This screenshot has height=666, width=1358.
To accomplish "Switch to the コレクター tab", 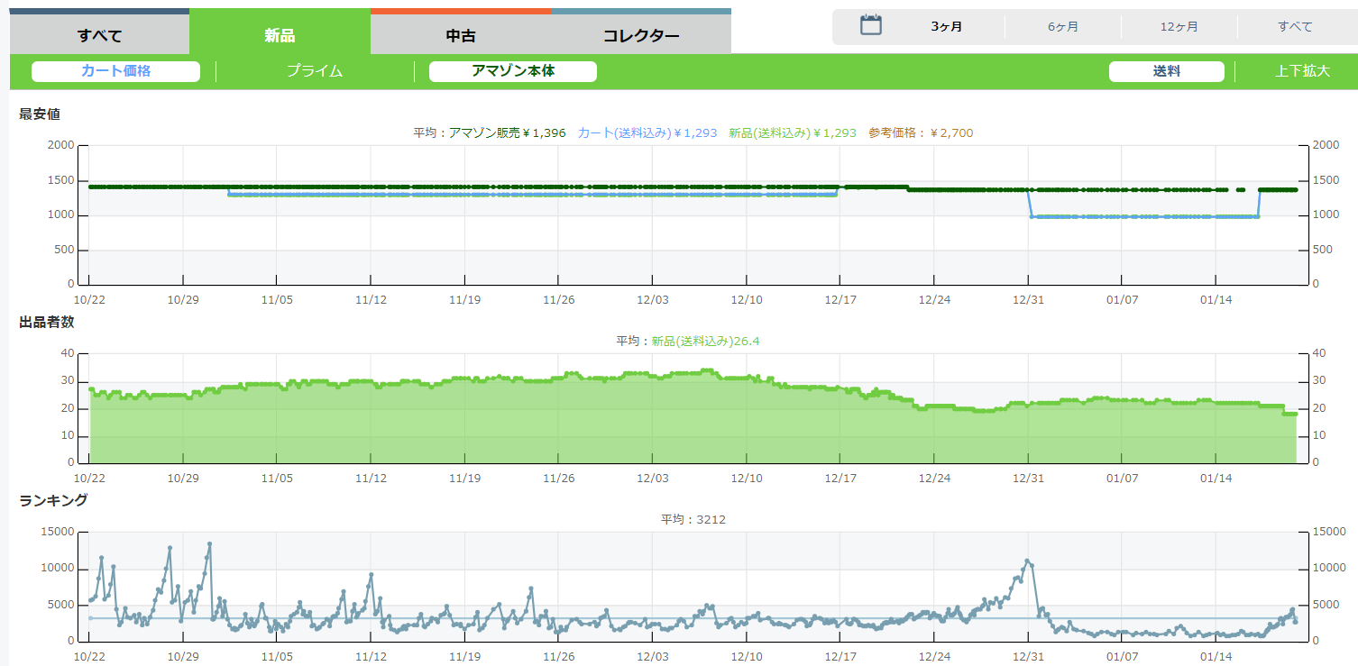I will point(641,36).
